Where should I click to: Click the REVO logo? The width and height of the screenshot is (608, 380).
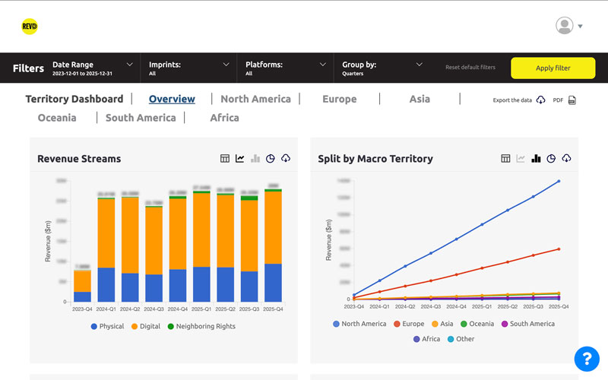(30, 27)
